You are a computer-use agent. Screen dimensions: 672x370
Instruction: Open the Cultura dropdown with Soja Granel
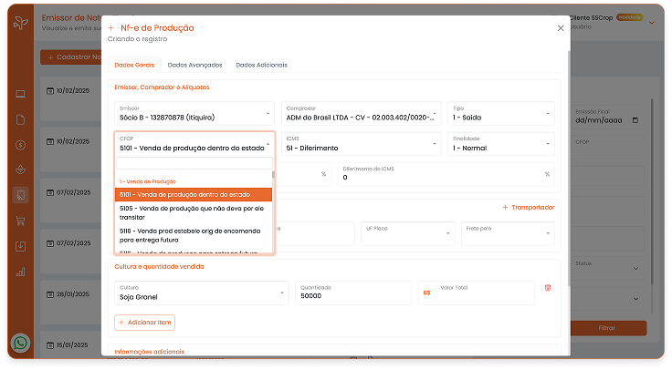tap(201, 293)
